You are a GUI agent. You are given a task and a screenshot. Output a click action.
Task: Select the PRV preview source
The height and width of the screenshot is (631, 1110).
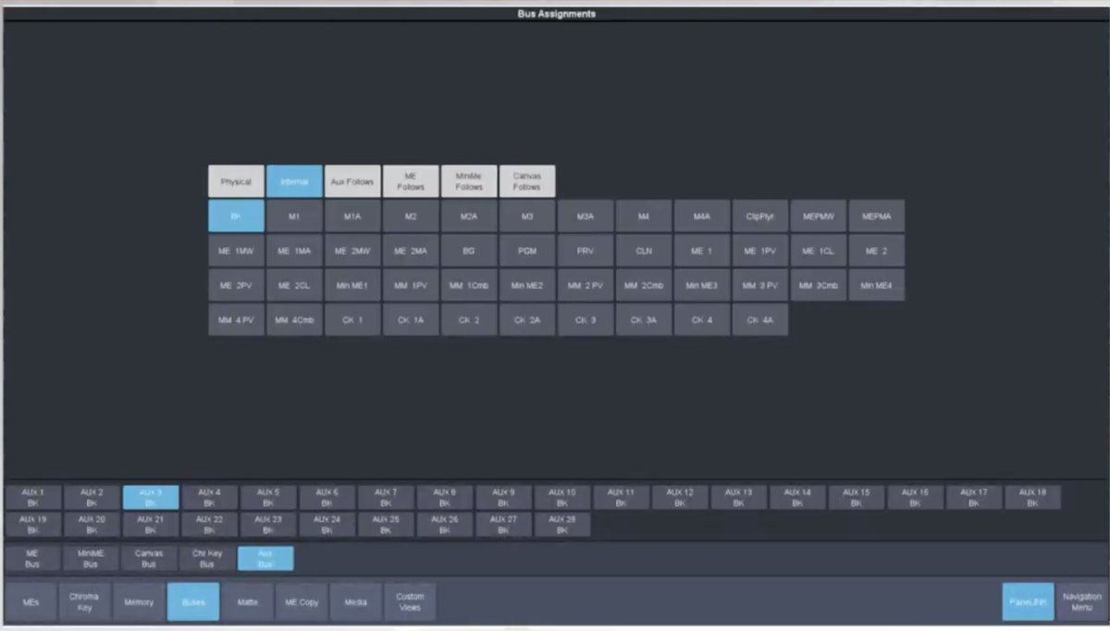[585, 250]
